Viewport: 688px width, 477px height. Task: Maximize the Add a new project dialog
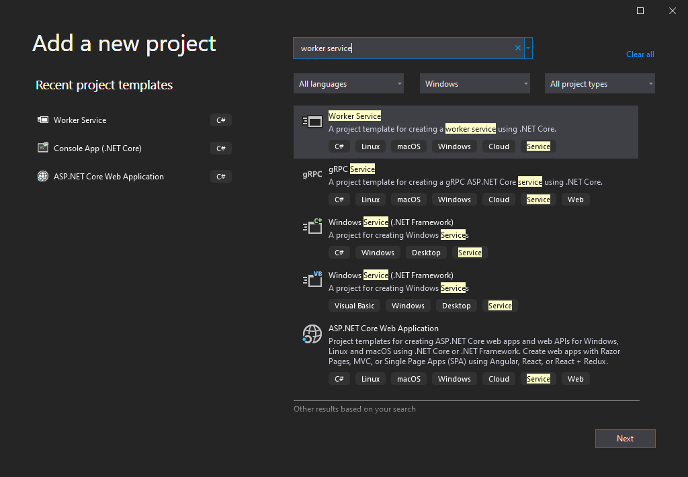pyautogui.click(x=640, y=11)
